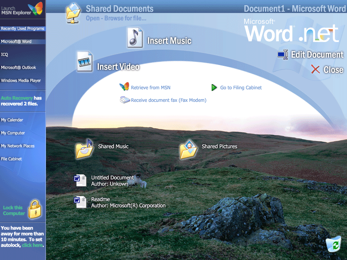347x260 pixels.
Task: Click 'Open - Browse for file...' link
Action: tap(116, 18)
